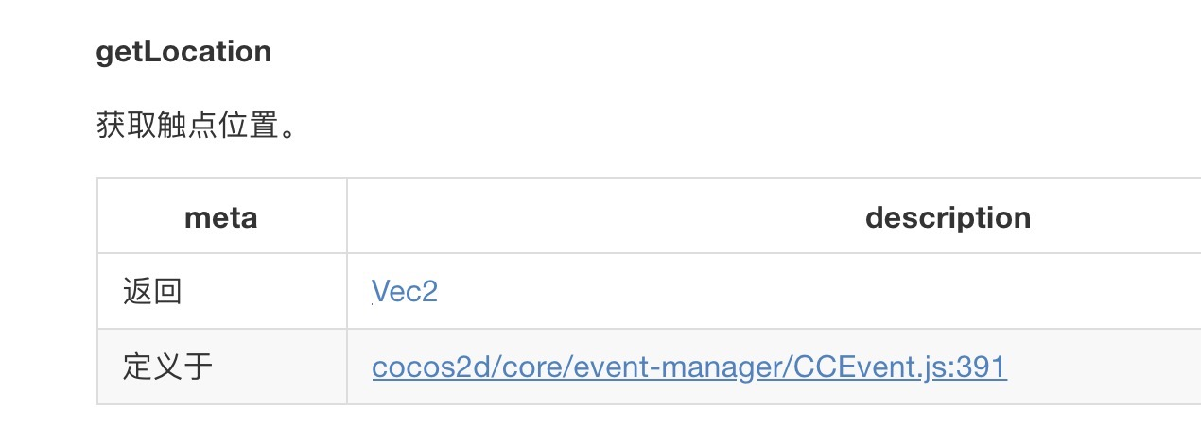
Task: Click the word 获取 in the description
Action: point(127,126)
